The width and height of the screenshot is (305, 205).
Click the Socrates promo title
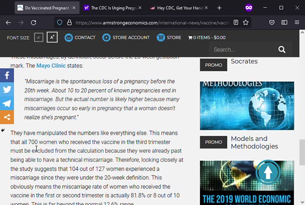click(244, 61)
